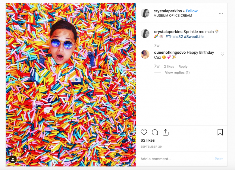
Task: Click crystalaperkins avatar beside the caption
Action: pyautogui.click(x=145, y=33)
